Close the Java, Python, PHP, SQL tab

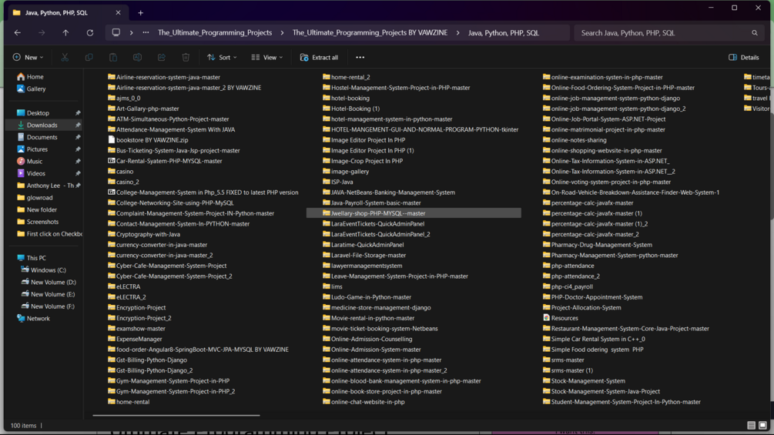pos(118,13)
